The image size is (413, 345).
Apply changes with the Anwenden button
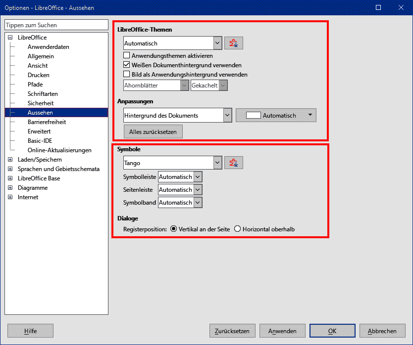coord(282,331)
